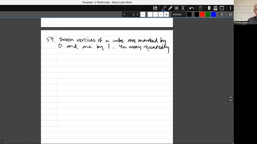
Task: Click the pen width value field
Action: (x=126, y=14)
